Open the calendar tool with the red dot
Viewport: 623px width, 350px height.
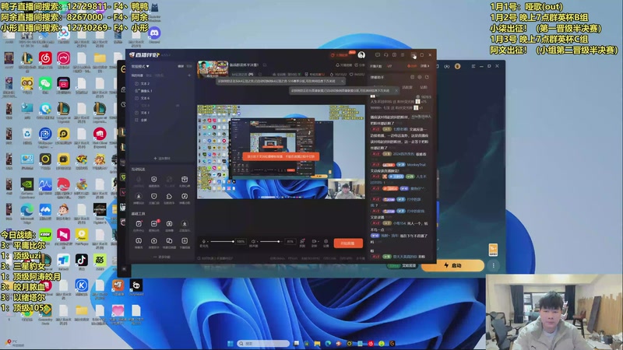(139, 224)
